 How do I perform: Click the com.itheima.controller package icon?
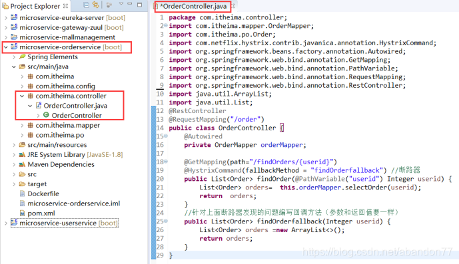[x=30, y=96]
